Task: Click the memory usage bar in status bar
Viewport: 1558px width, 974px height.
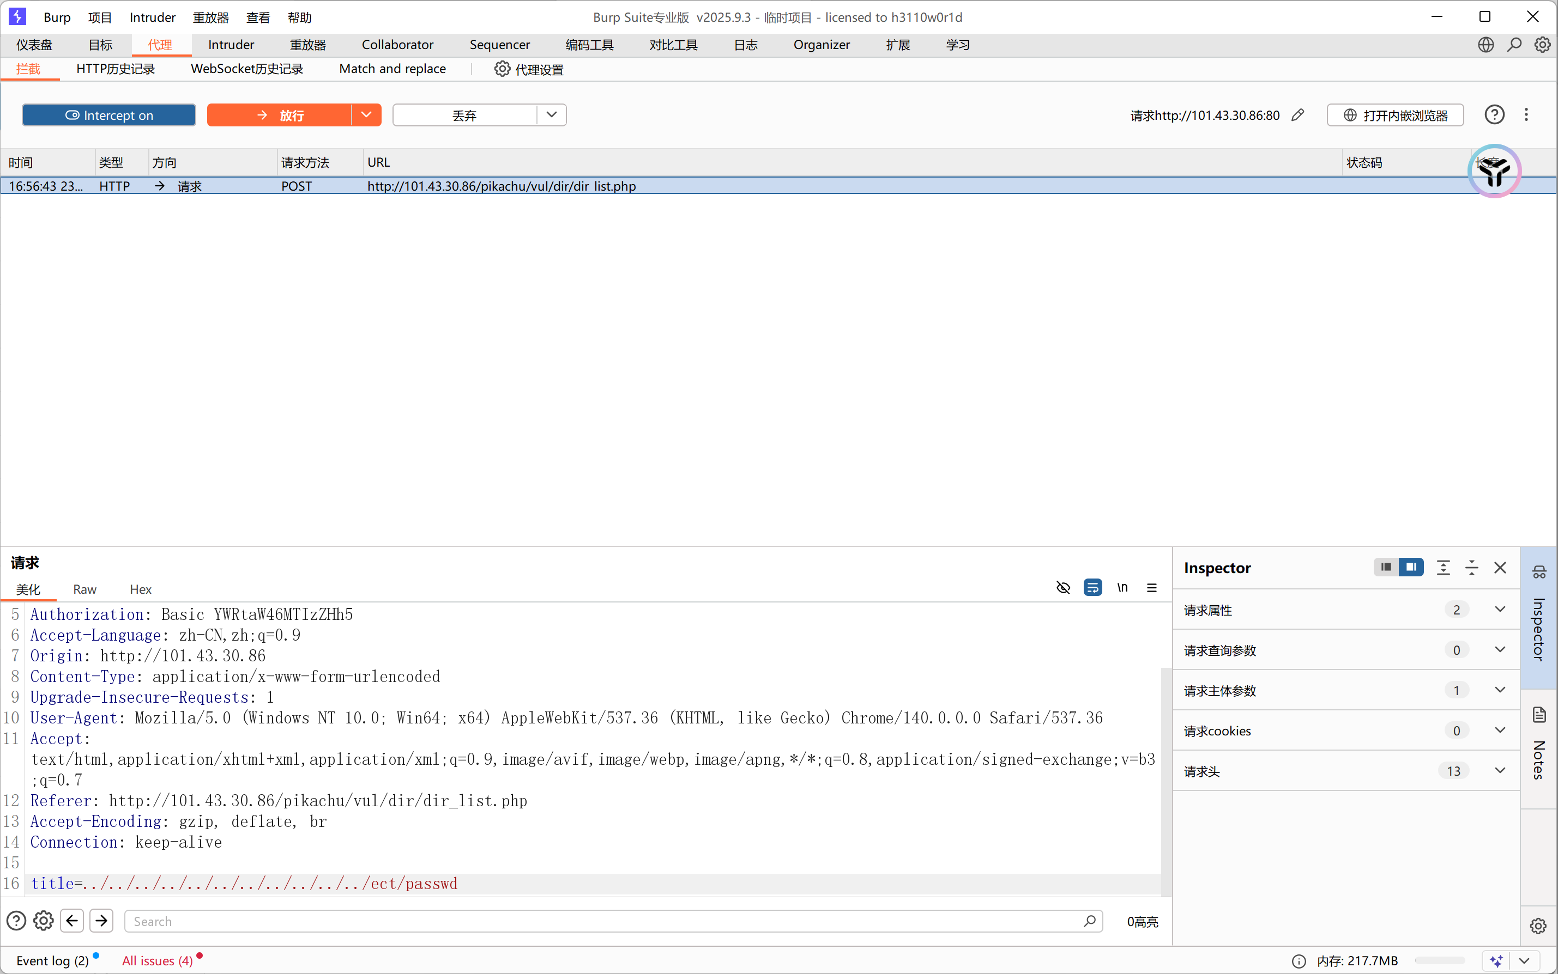Action: [1440, 961]
